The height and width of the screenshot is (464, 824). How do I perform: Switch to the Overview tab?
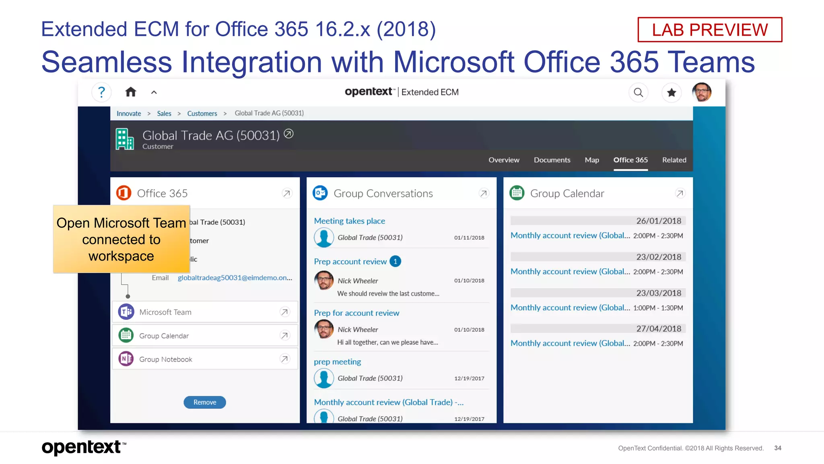click(504, 160)
